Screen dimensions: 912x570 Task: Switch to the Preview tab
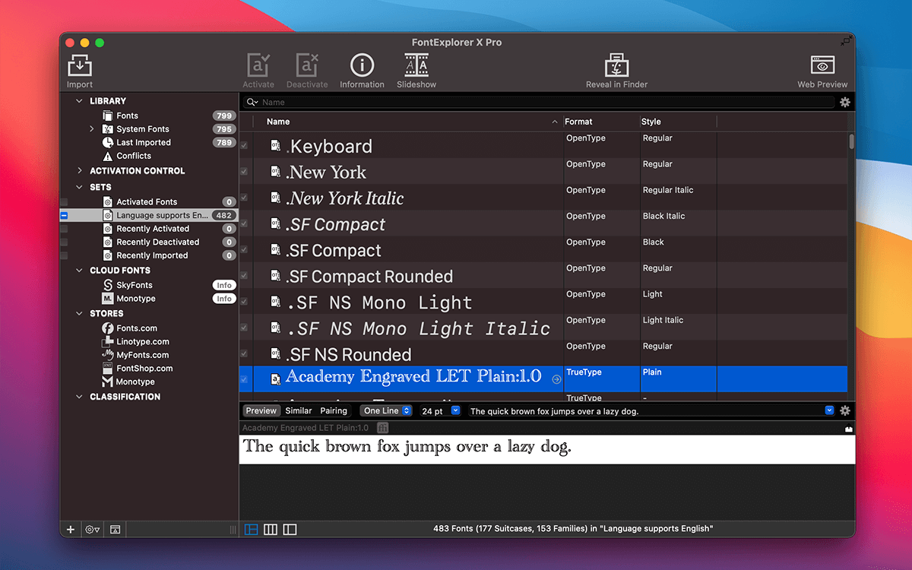coord(261,410)
